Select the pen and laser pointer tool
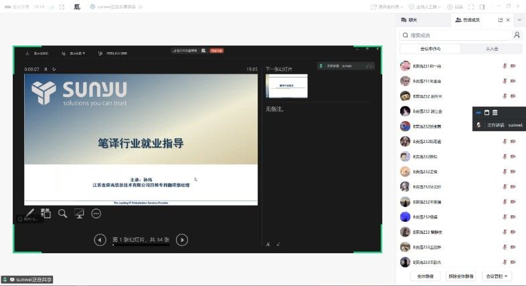Viewport: 526px width, 286px height. click(x=29, y=213)
